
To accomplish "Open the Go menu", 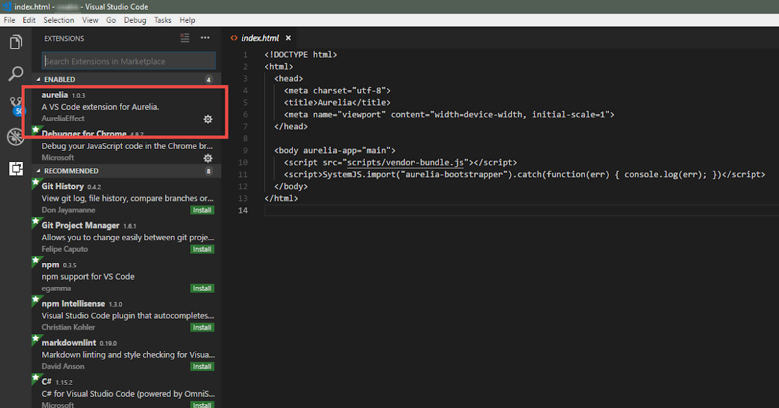I will tap(111, 20).
